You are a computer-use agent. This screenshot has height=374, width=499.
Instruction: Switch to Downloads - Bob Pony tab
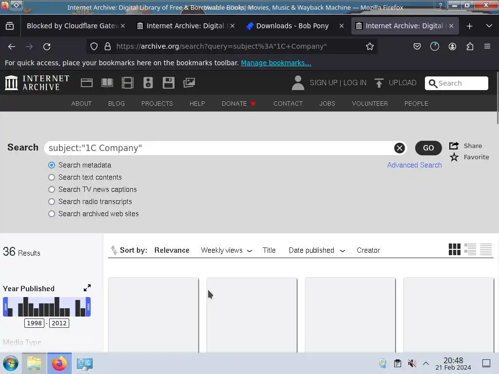point(292,26)
